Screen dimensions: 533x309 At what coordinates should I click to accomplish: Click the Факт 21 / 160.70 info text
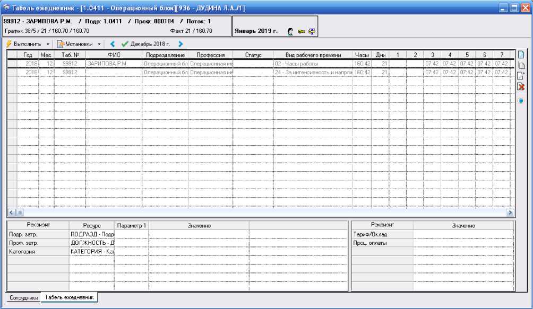[x=191, y=31]
